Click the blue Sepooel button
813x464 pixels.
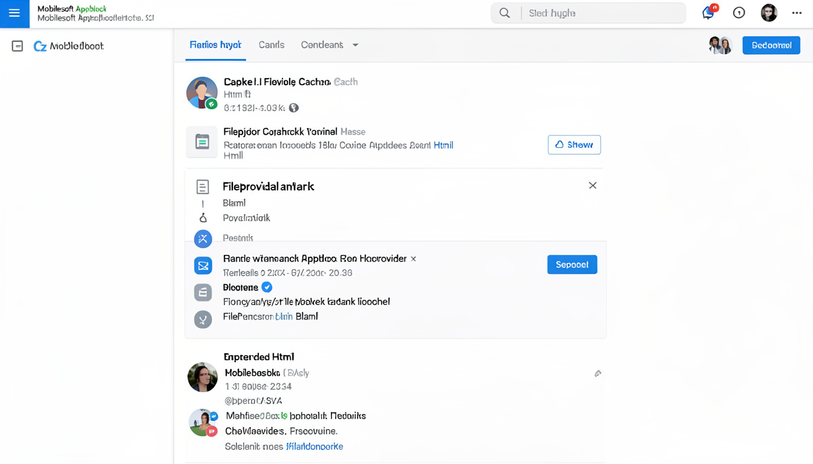572,265
